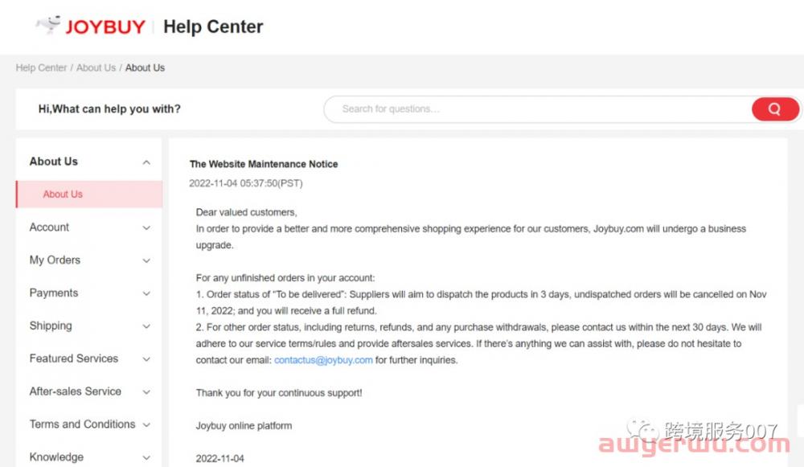
Task: Select the highlighted About Us submenu item
Action: click(x=89, y=195)
